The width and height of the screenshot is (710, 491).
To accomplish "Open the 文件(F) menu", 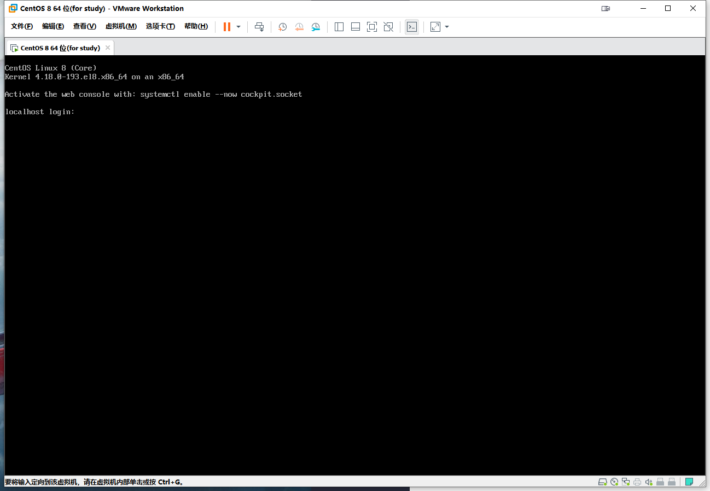I will (x=22, y=26).
